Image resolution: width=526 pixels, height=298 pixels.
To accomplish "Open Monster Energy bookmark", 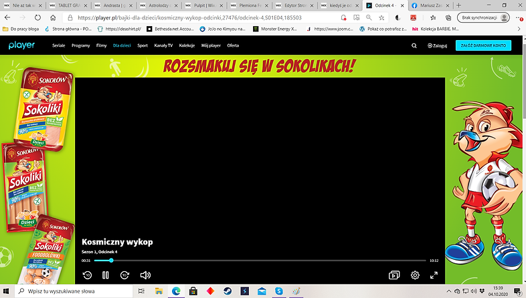I will [276, 29].
